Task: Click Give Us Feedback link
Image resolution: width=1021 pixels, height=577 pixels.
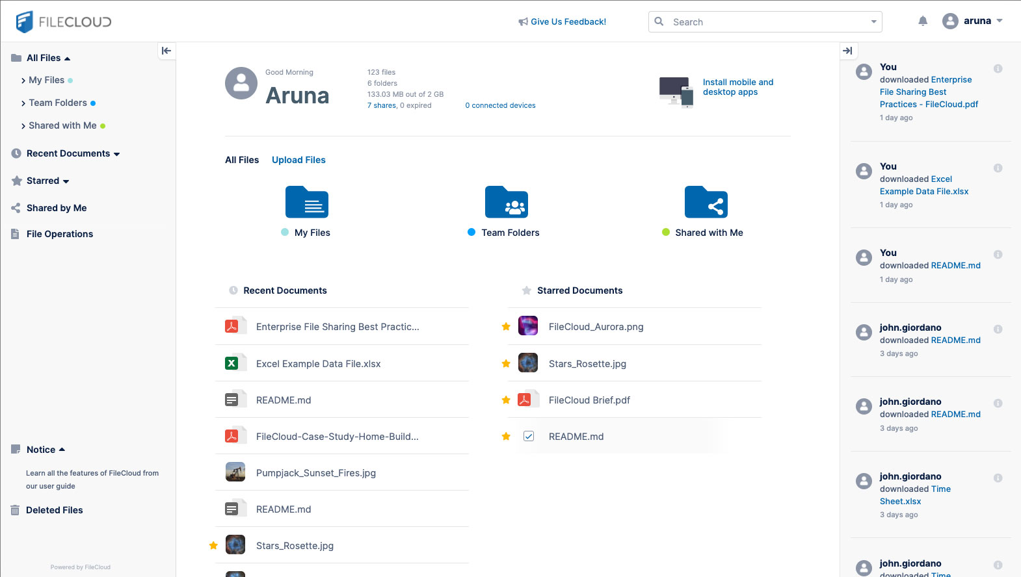Action: [568, 21]
